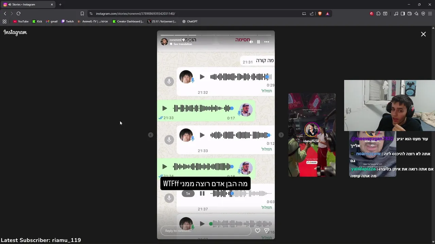Open the bookmarks bar apps grid icon
The image size is (435, 244).
click(x=4, y=21)
